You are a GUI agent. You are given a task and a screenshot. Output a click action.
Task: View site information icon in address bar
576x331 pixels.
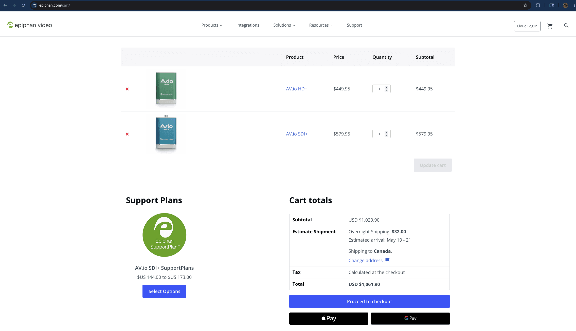[34, 5]
